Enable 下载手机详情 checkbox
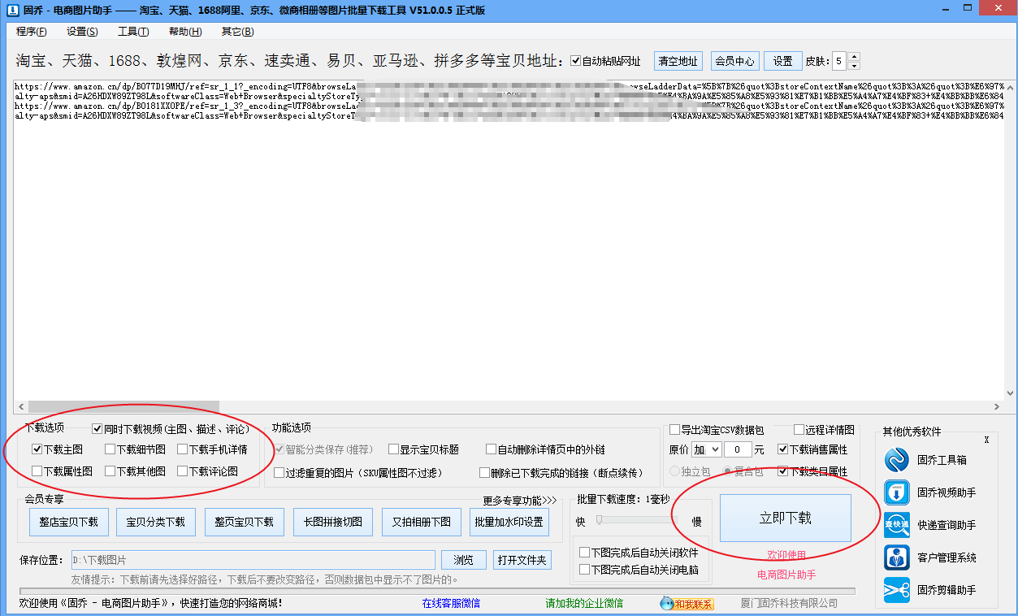This screenshot has height=616, width=1018. point(182,449)
